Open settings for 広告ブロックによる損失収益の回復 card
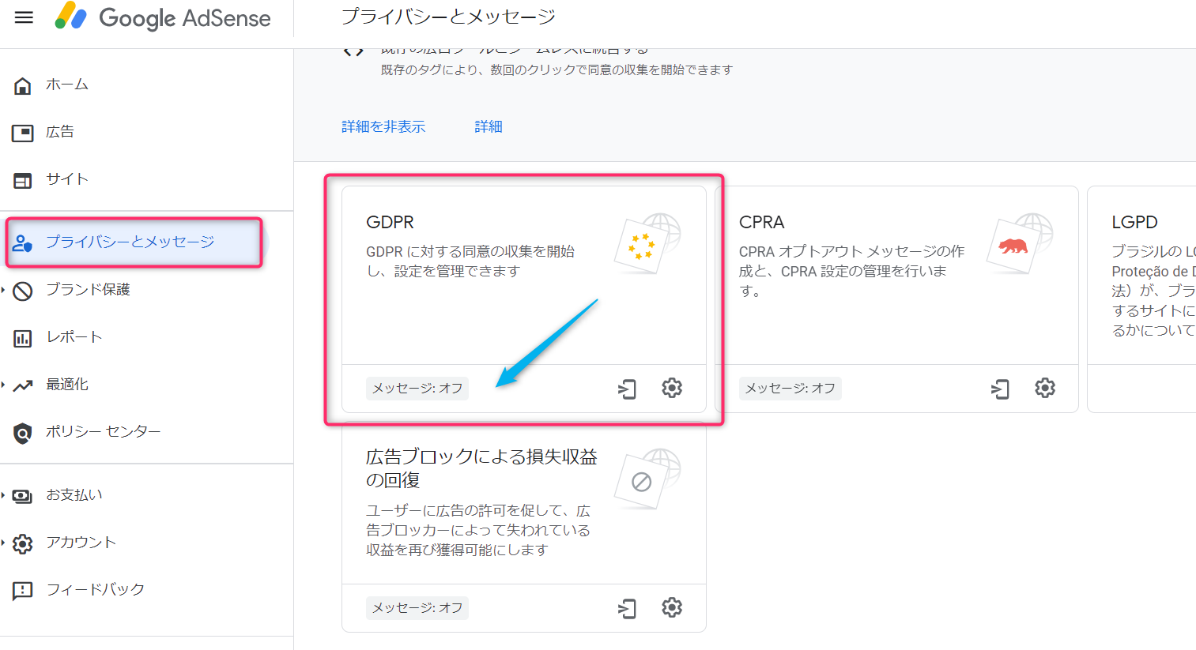Viewport: 1196px width, 650px height. coord(671,607)
